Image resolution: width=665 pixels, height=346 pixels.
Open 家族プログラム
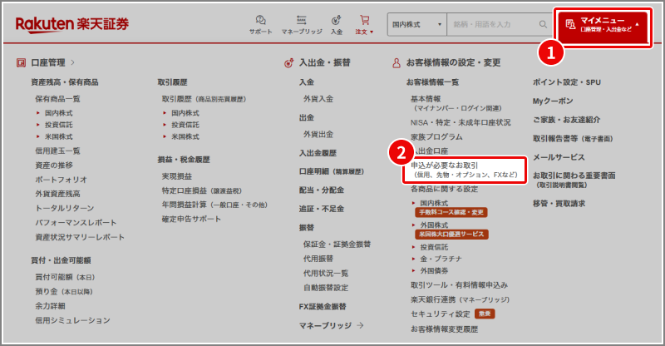(x=436, y=136)
